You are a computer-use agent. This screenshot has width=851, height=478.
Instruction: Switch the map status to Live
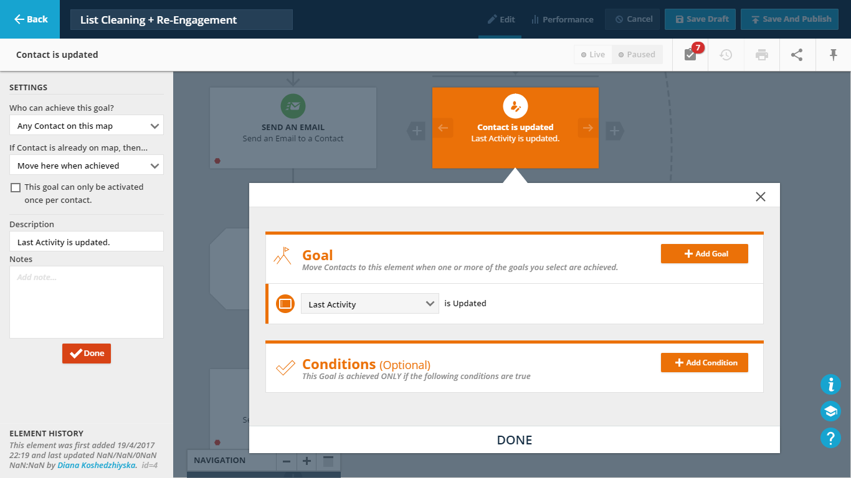pyautogui.click(x=592, y=55)
